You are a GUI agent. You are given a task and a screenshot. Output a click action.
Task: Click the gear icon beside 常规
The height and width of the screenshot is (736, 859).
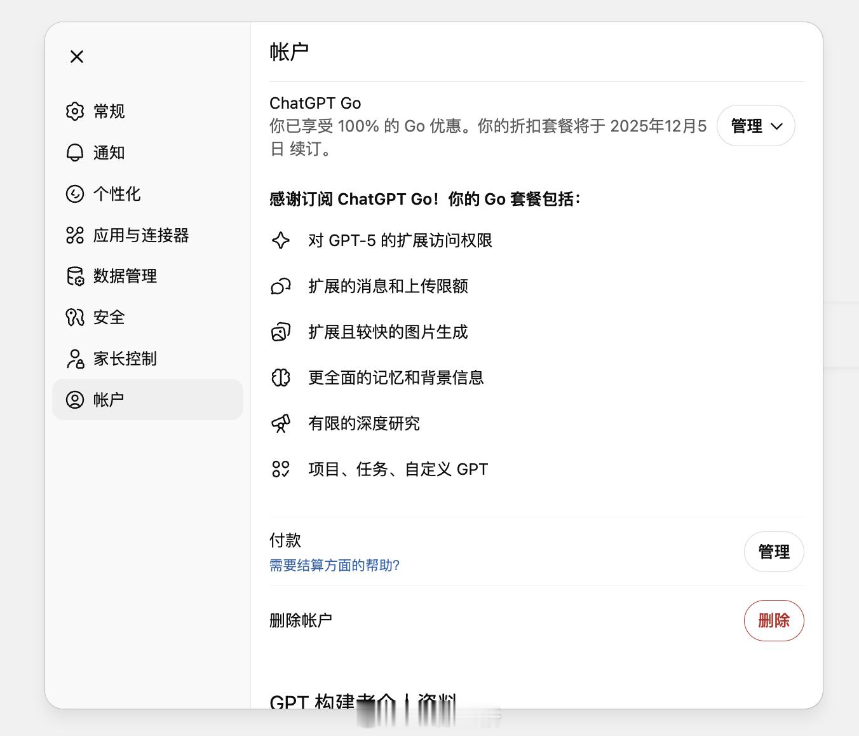(x=75, y=111)
